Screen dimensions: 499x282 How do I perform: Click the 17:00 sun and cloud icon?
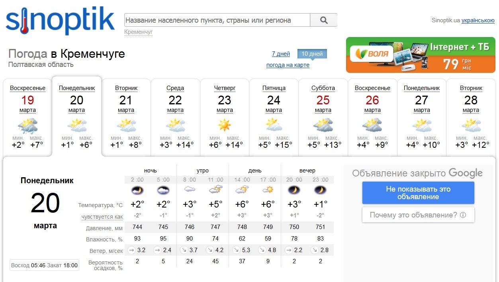pyautogui.click(x=268, y=190)
